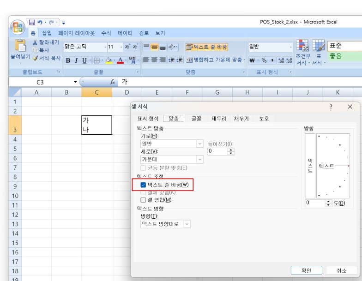The height and width of the screenshot is (281, 362).
Task: Click the Save icon in quick access toolbar
Action: (32, 22)
